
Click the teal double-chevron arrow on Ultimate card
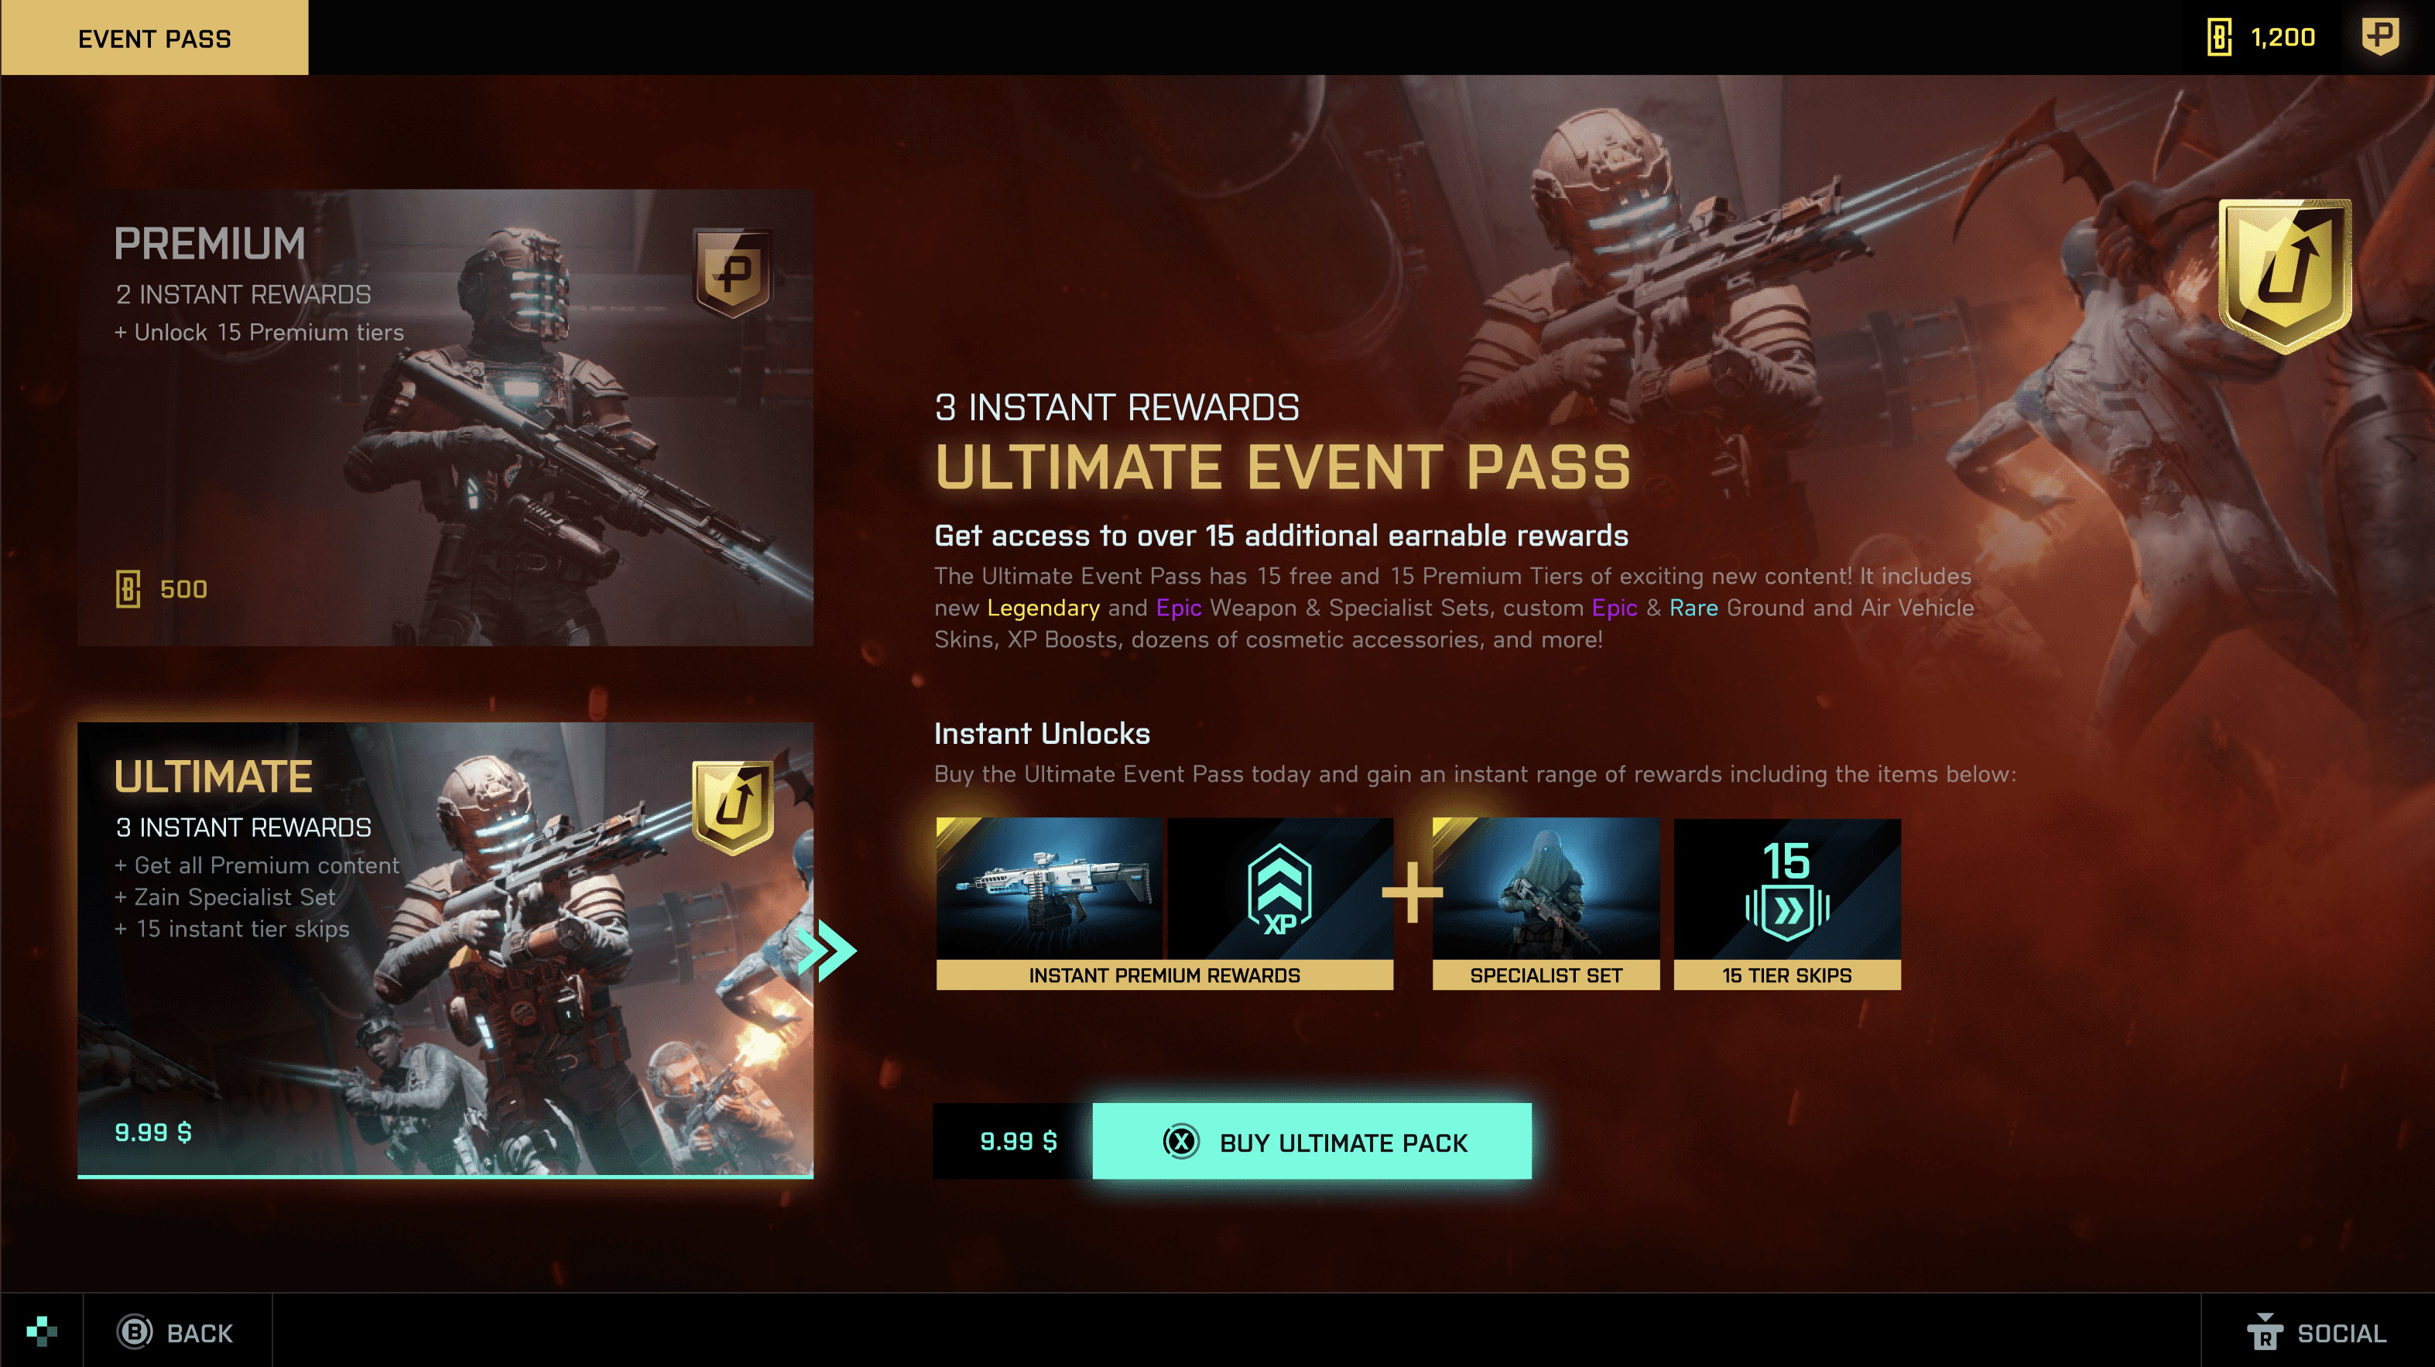point(827,950)
